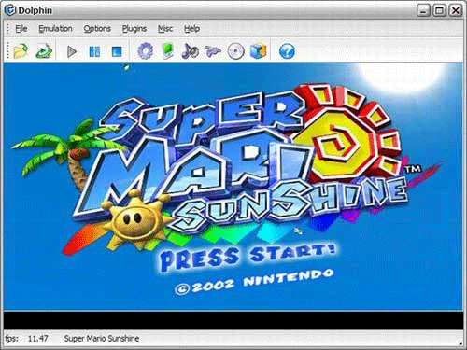
Task: Click the disc DVD icon
Action: 235,51
